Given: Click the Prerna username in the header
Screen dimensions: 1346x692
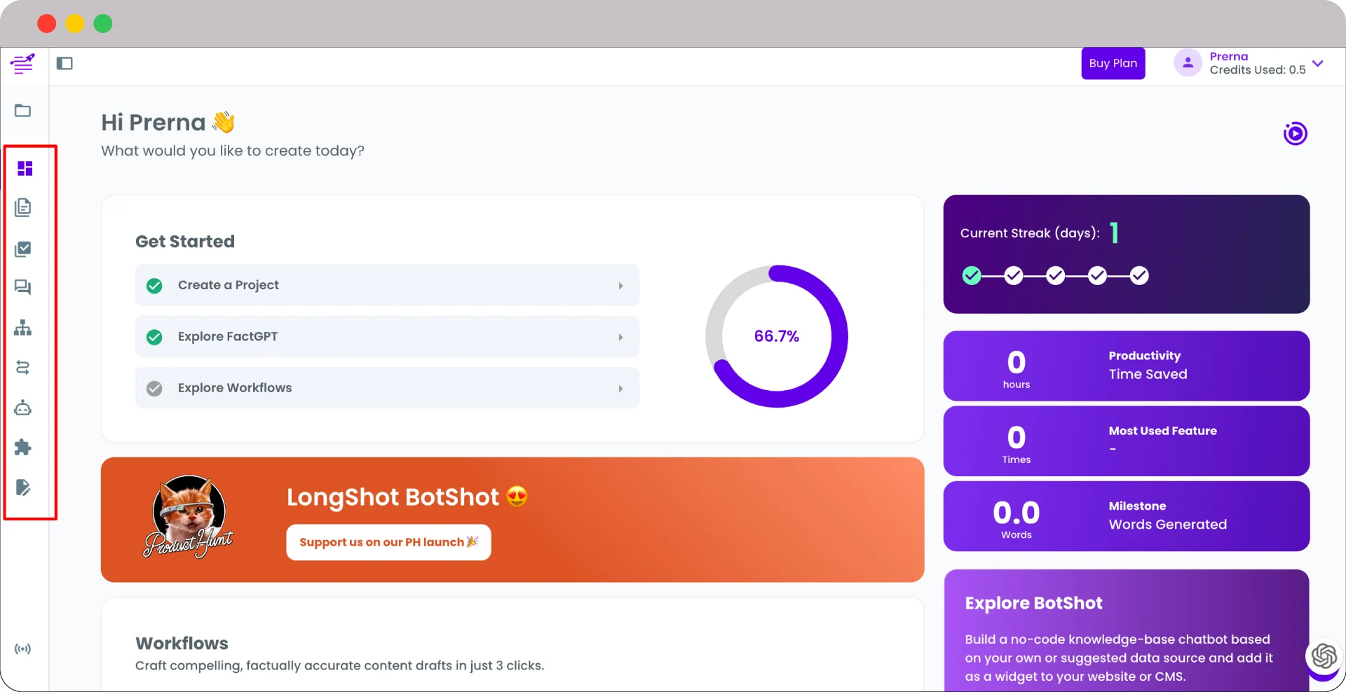Looking at the screenshot, I should click(1229, 57).
